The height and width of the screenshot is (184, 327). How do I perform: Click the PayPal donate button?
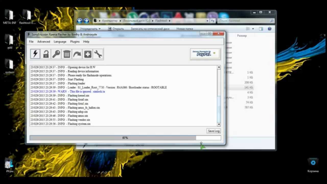click(205, 54)
